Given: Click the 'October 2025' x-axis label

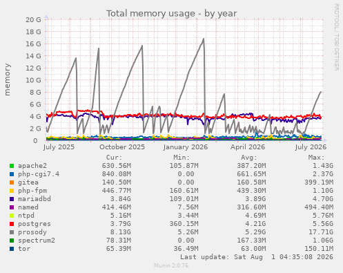Looking at the screenshot, I should tap(122, 147).
